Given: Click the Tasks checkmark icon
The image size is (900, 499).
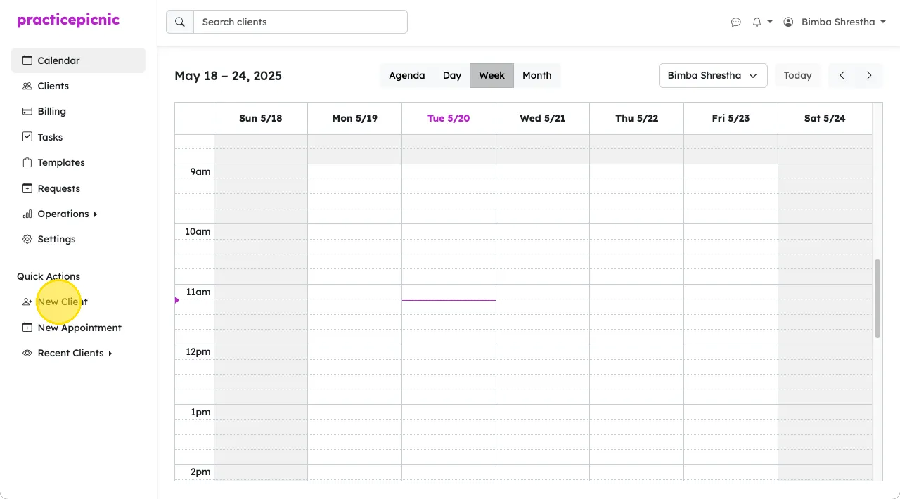Looking at the screenshot, I should (27, 137).
